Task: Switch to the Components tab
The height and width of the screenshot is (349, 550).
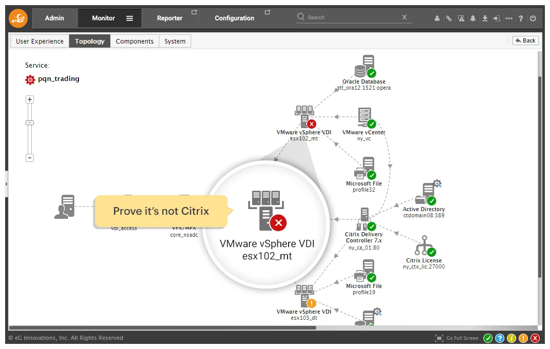Action: (x=135, y=41)
